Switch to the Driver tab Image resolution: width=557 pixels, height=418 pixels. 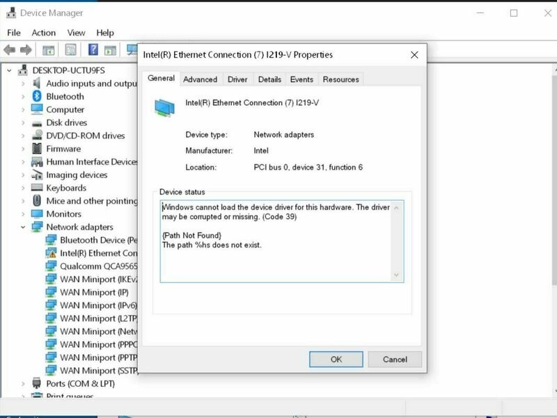tap(237, 79)
